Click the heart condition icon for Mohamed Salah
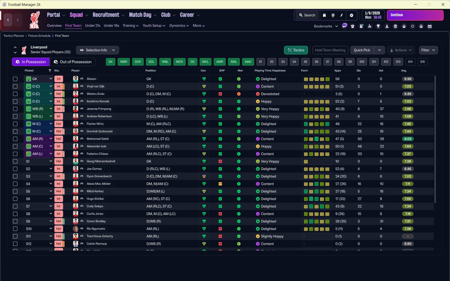Screen dimensions: 450x281 [204, 139]
